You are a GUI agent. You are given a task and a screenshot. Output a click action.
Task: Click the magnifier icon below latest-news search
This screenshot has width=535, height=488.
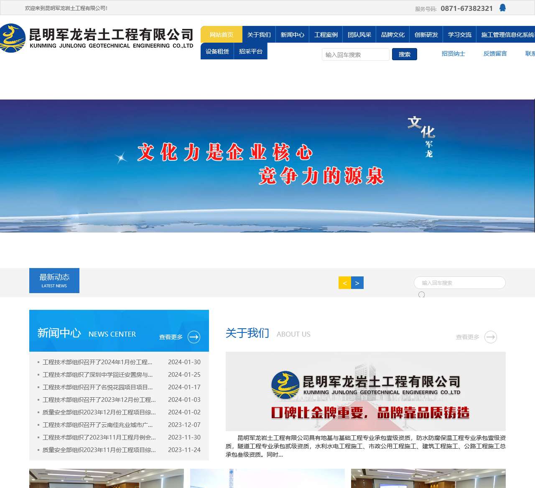point(422,295)
